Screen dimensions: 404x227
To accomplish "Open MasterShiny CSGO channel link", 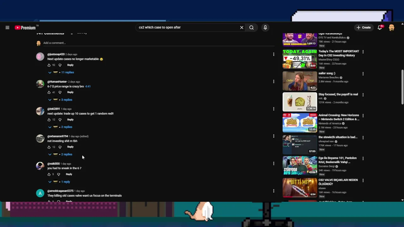I will click(x=329, y=60).
